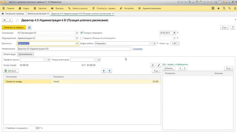
Task: Select the Оплата по окладу row
Action: (x=82, y=82)
